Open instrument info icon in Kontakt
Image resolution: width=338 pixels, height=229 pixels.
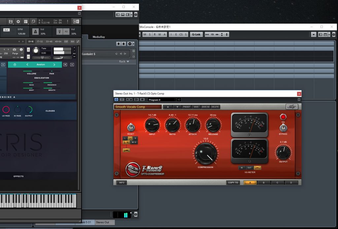coord(21,49)
